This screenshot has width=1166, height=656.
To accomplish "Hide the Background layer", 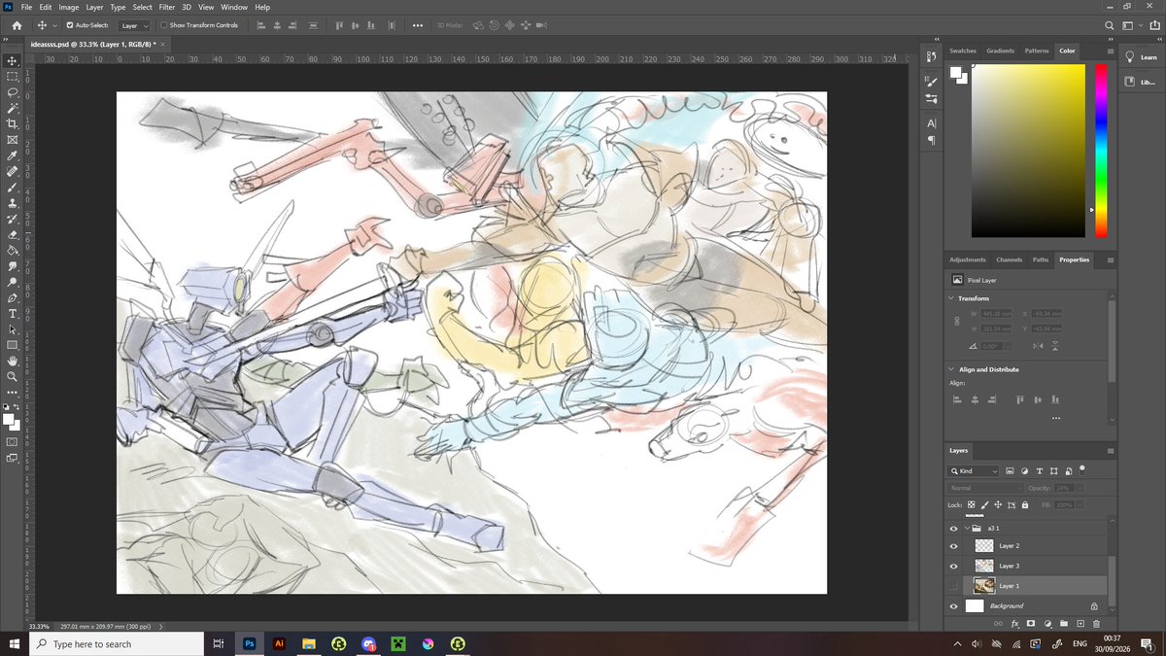I will [x=953, y=605].
